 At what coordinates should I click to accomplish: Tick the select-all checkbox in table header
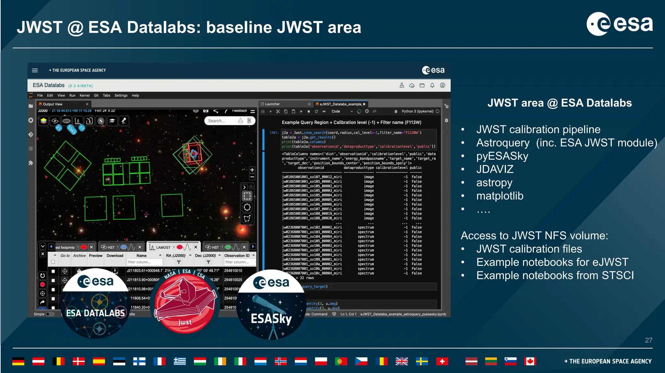53,262
